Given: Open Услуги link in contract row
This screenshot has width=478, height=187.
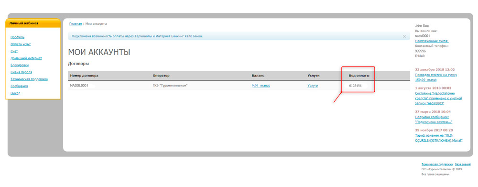Looking at the screenshot, I should [x=313, y=86].
